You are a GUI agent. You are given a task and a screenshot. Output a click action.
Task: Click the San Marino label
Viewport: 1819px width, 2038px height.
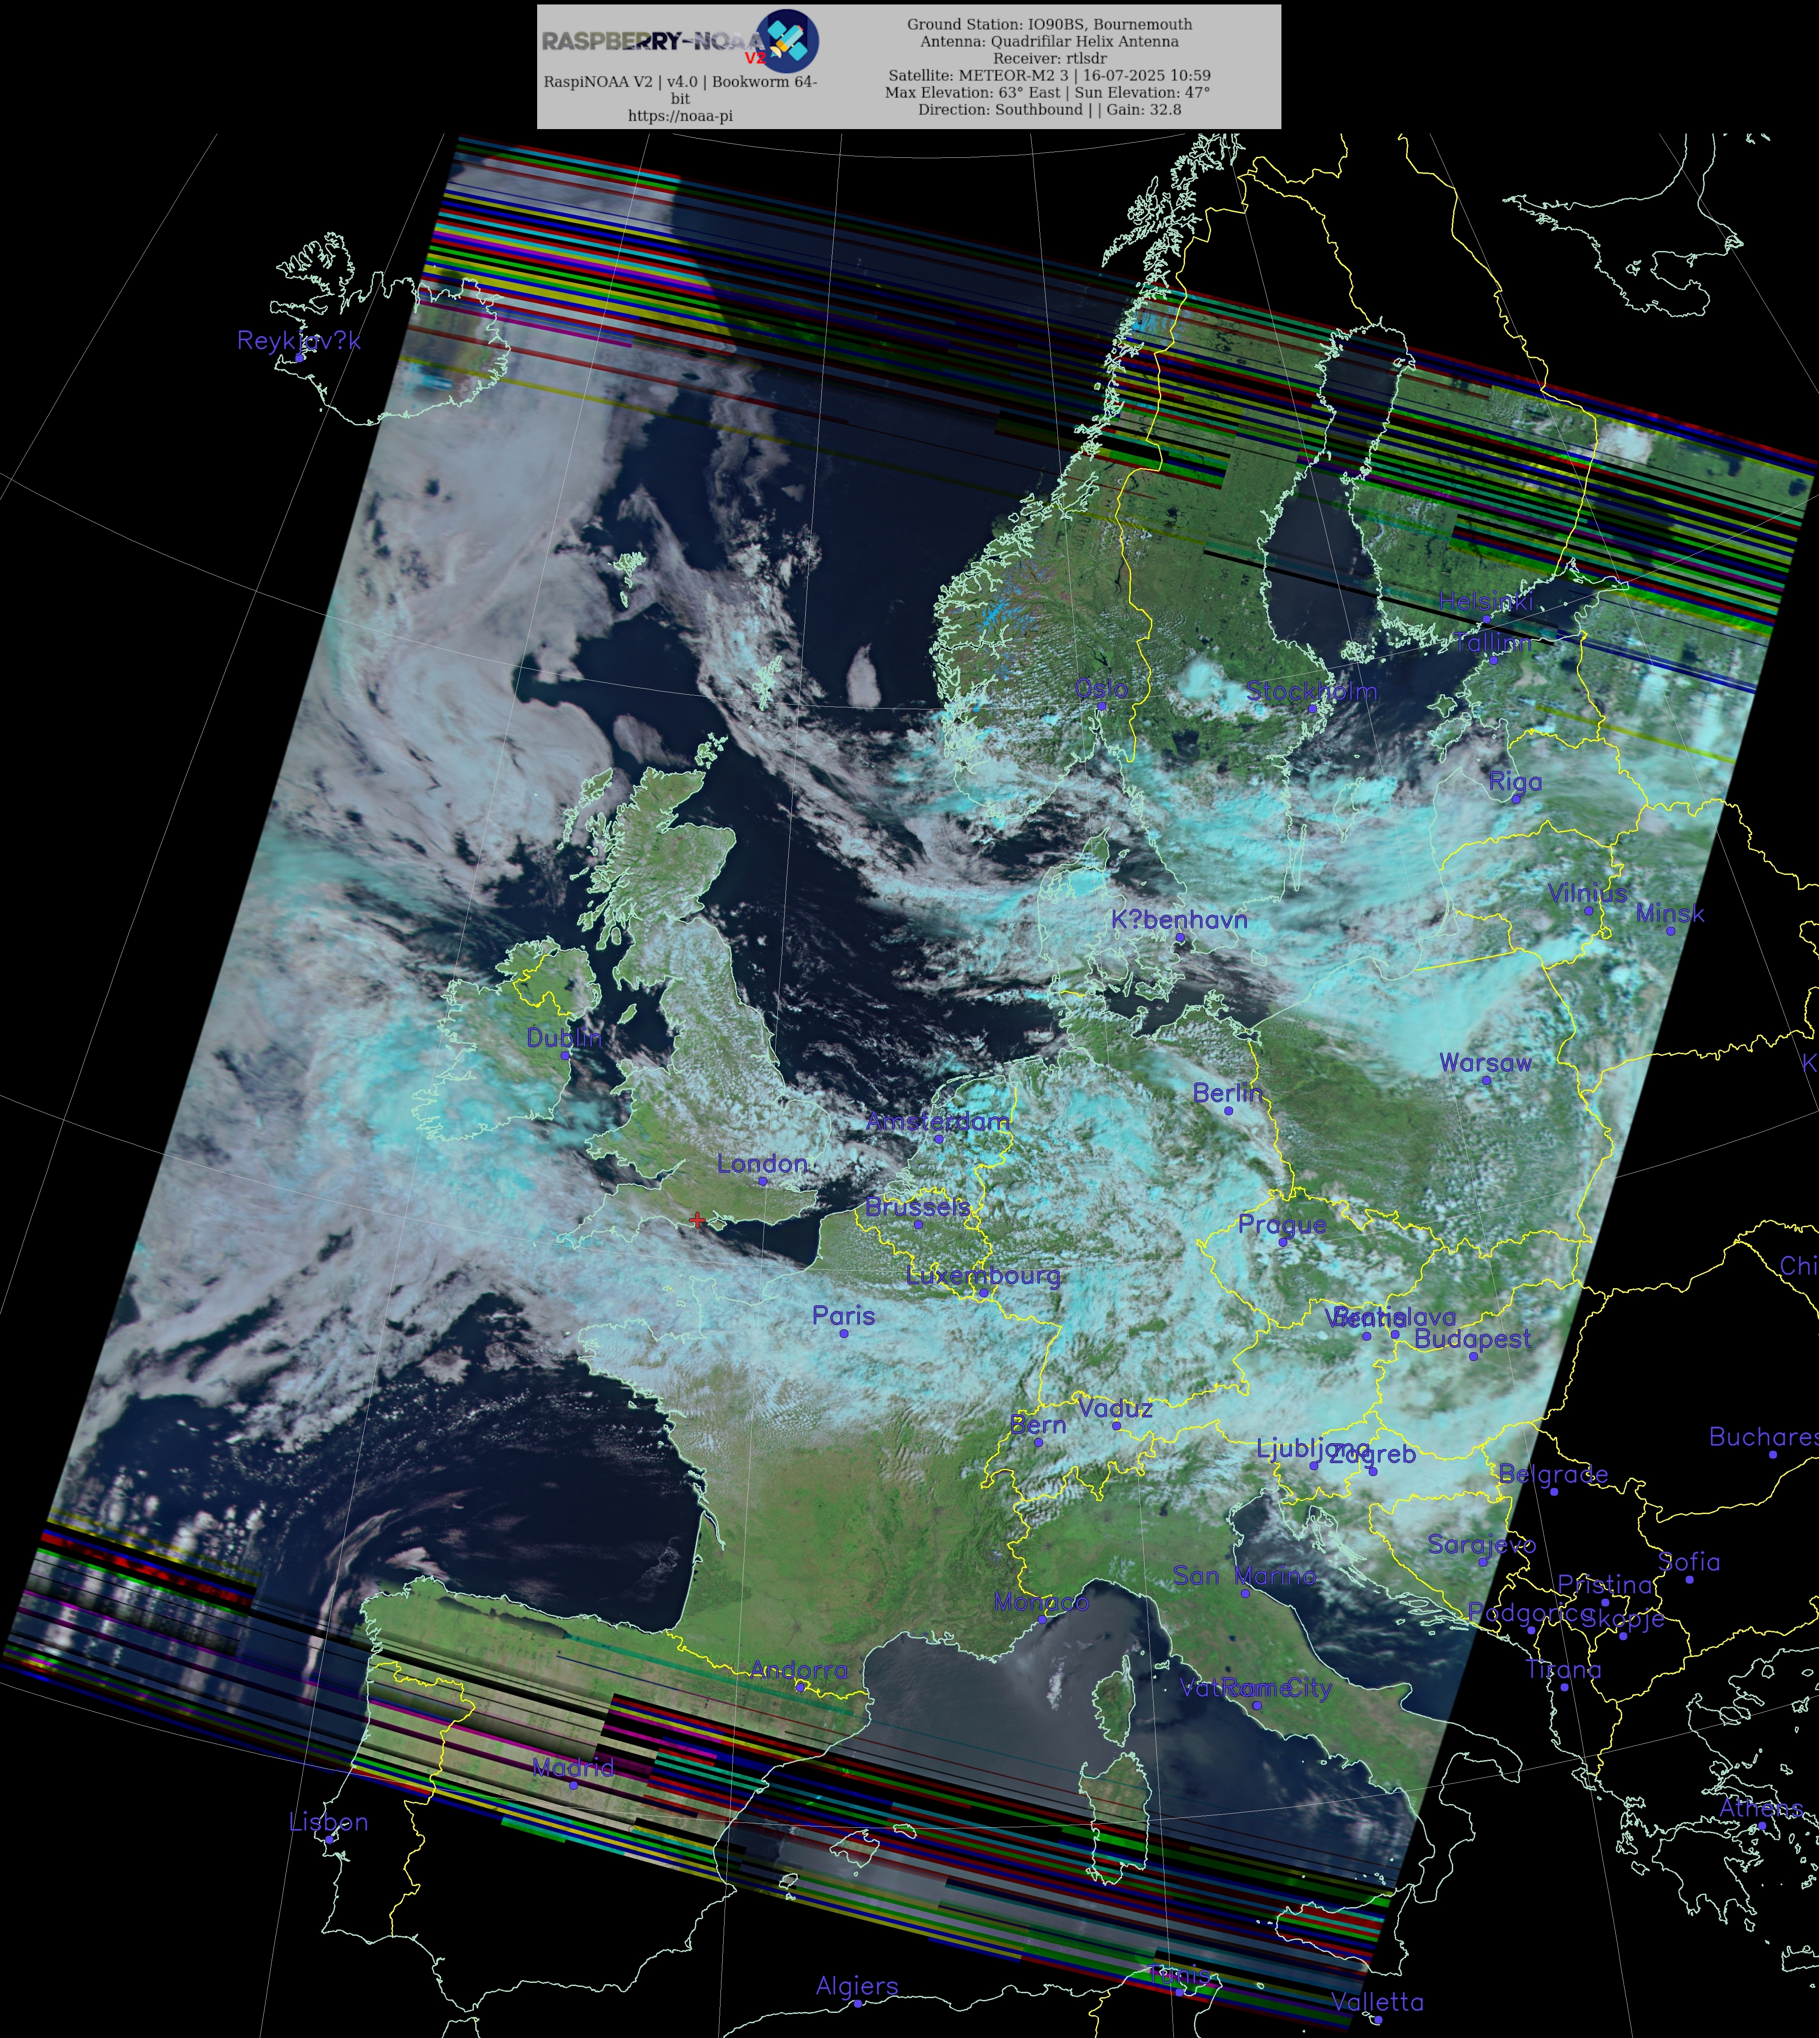1244,1575
